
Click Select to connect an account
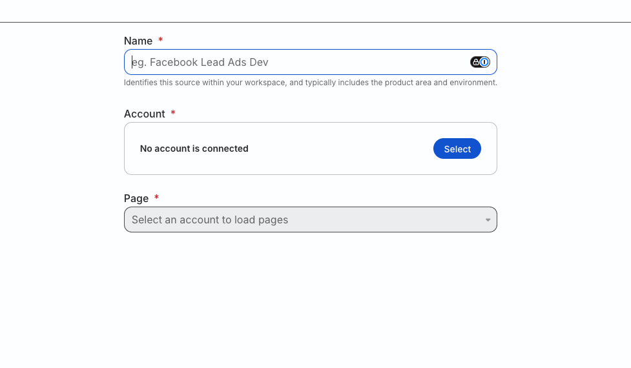(x=457, y=148)
